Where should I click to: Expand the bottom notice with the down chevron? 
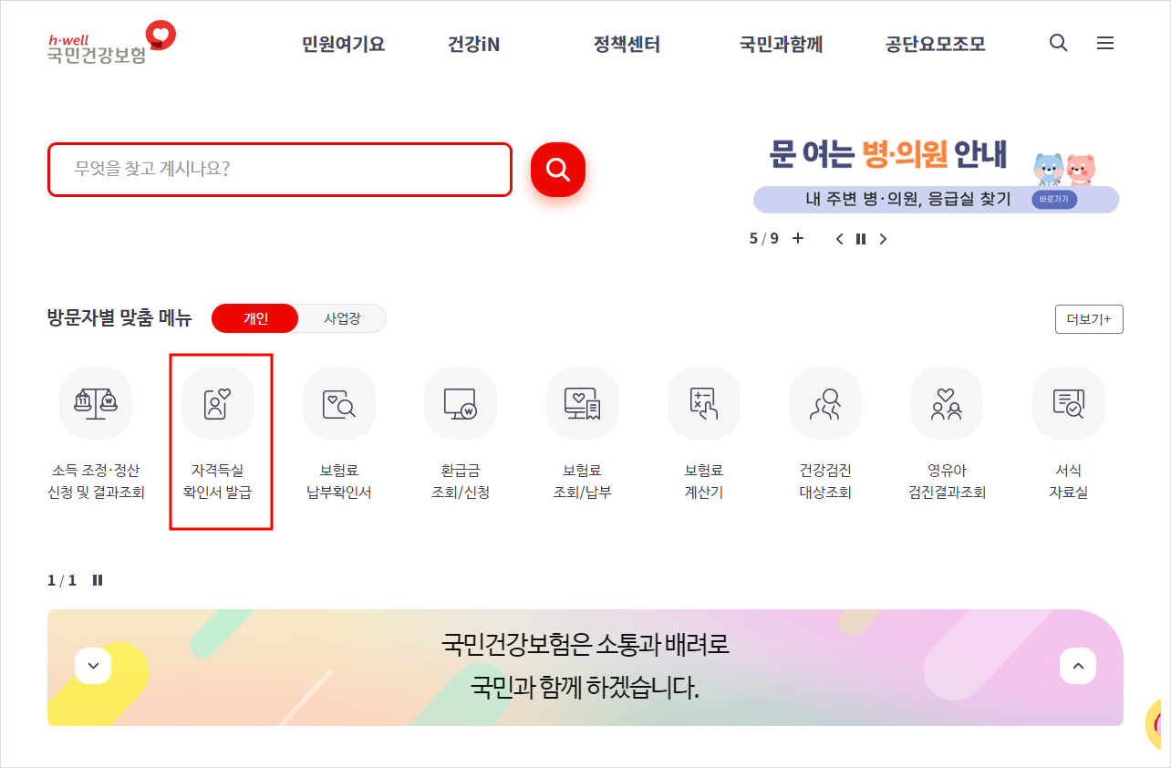[x=92, y=666]
